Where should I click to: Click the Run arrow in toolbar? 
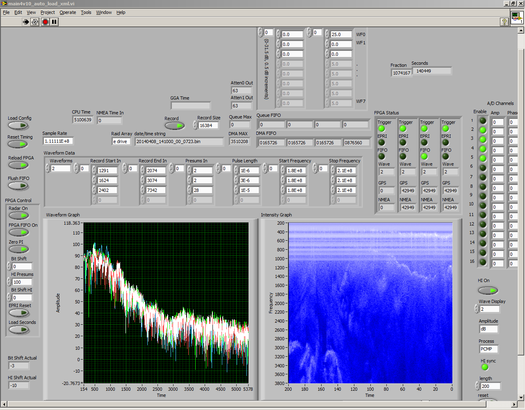25,22
